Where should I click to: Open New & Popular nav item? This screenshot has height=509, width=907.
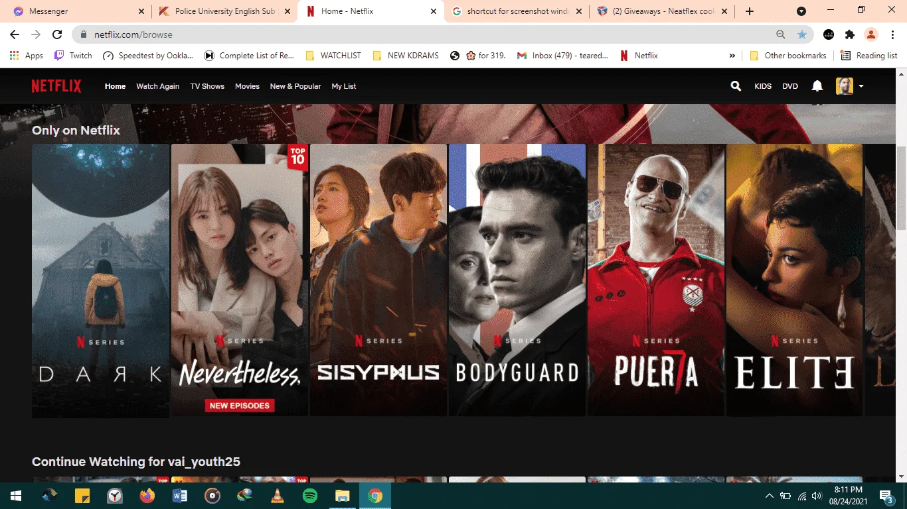click(x=295, y=86)
